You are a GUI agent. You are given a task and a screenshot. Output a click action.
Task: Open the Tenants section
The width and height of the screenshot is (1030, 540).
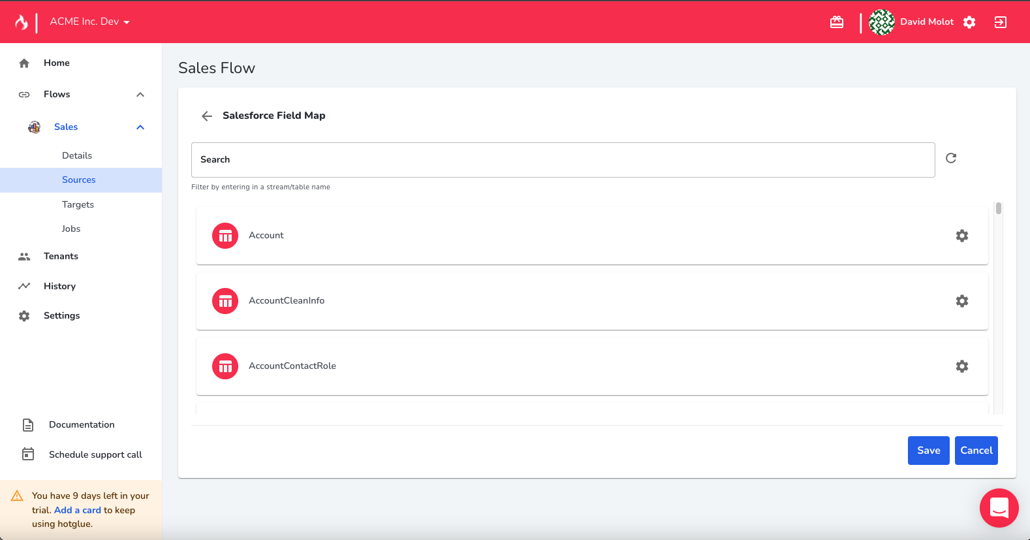pos(61,257)
